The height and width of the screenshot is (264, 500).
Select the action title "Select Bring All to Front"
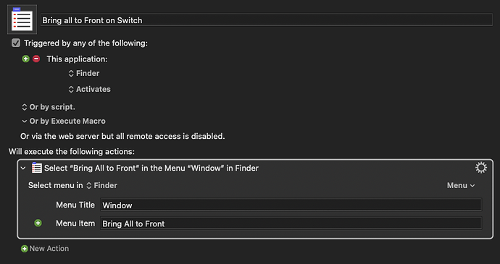151,168
